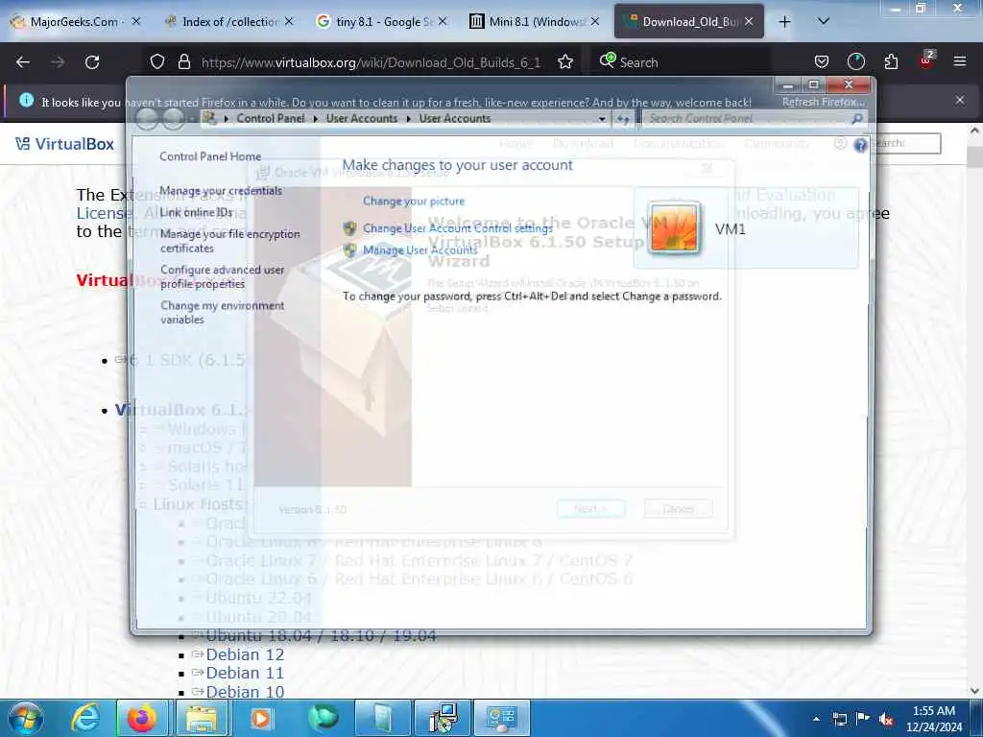
Task: Launch Internet Explorer from the taskbar
Action: click(x=85, y=718)
